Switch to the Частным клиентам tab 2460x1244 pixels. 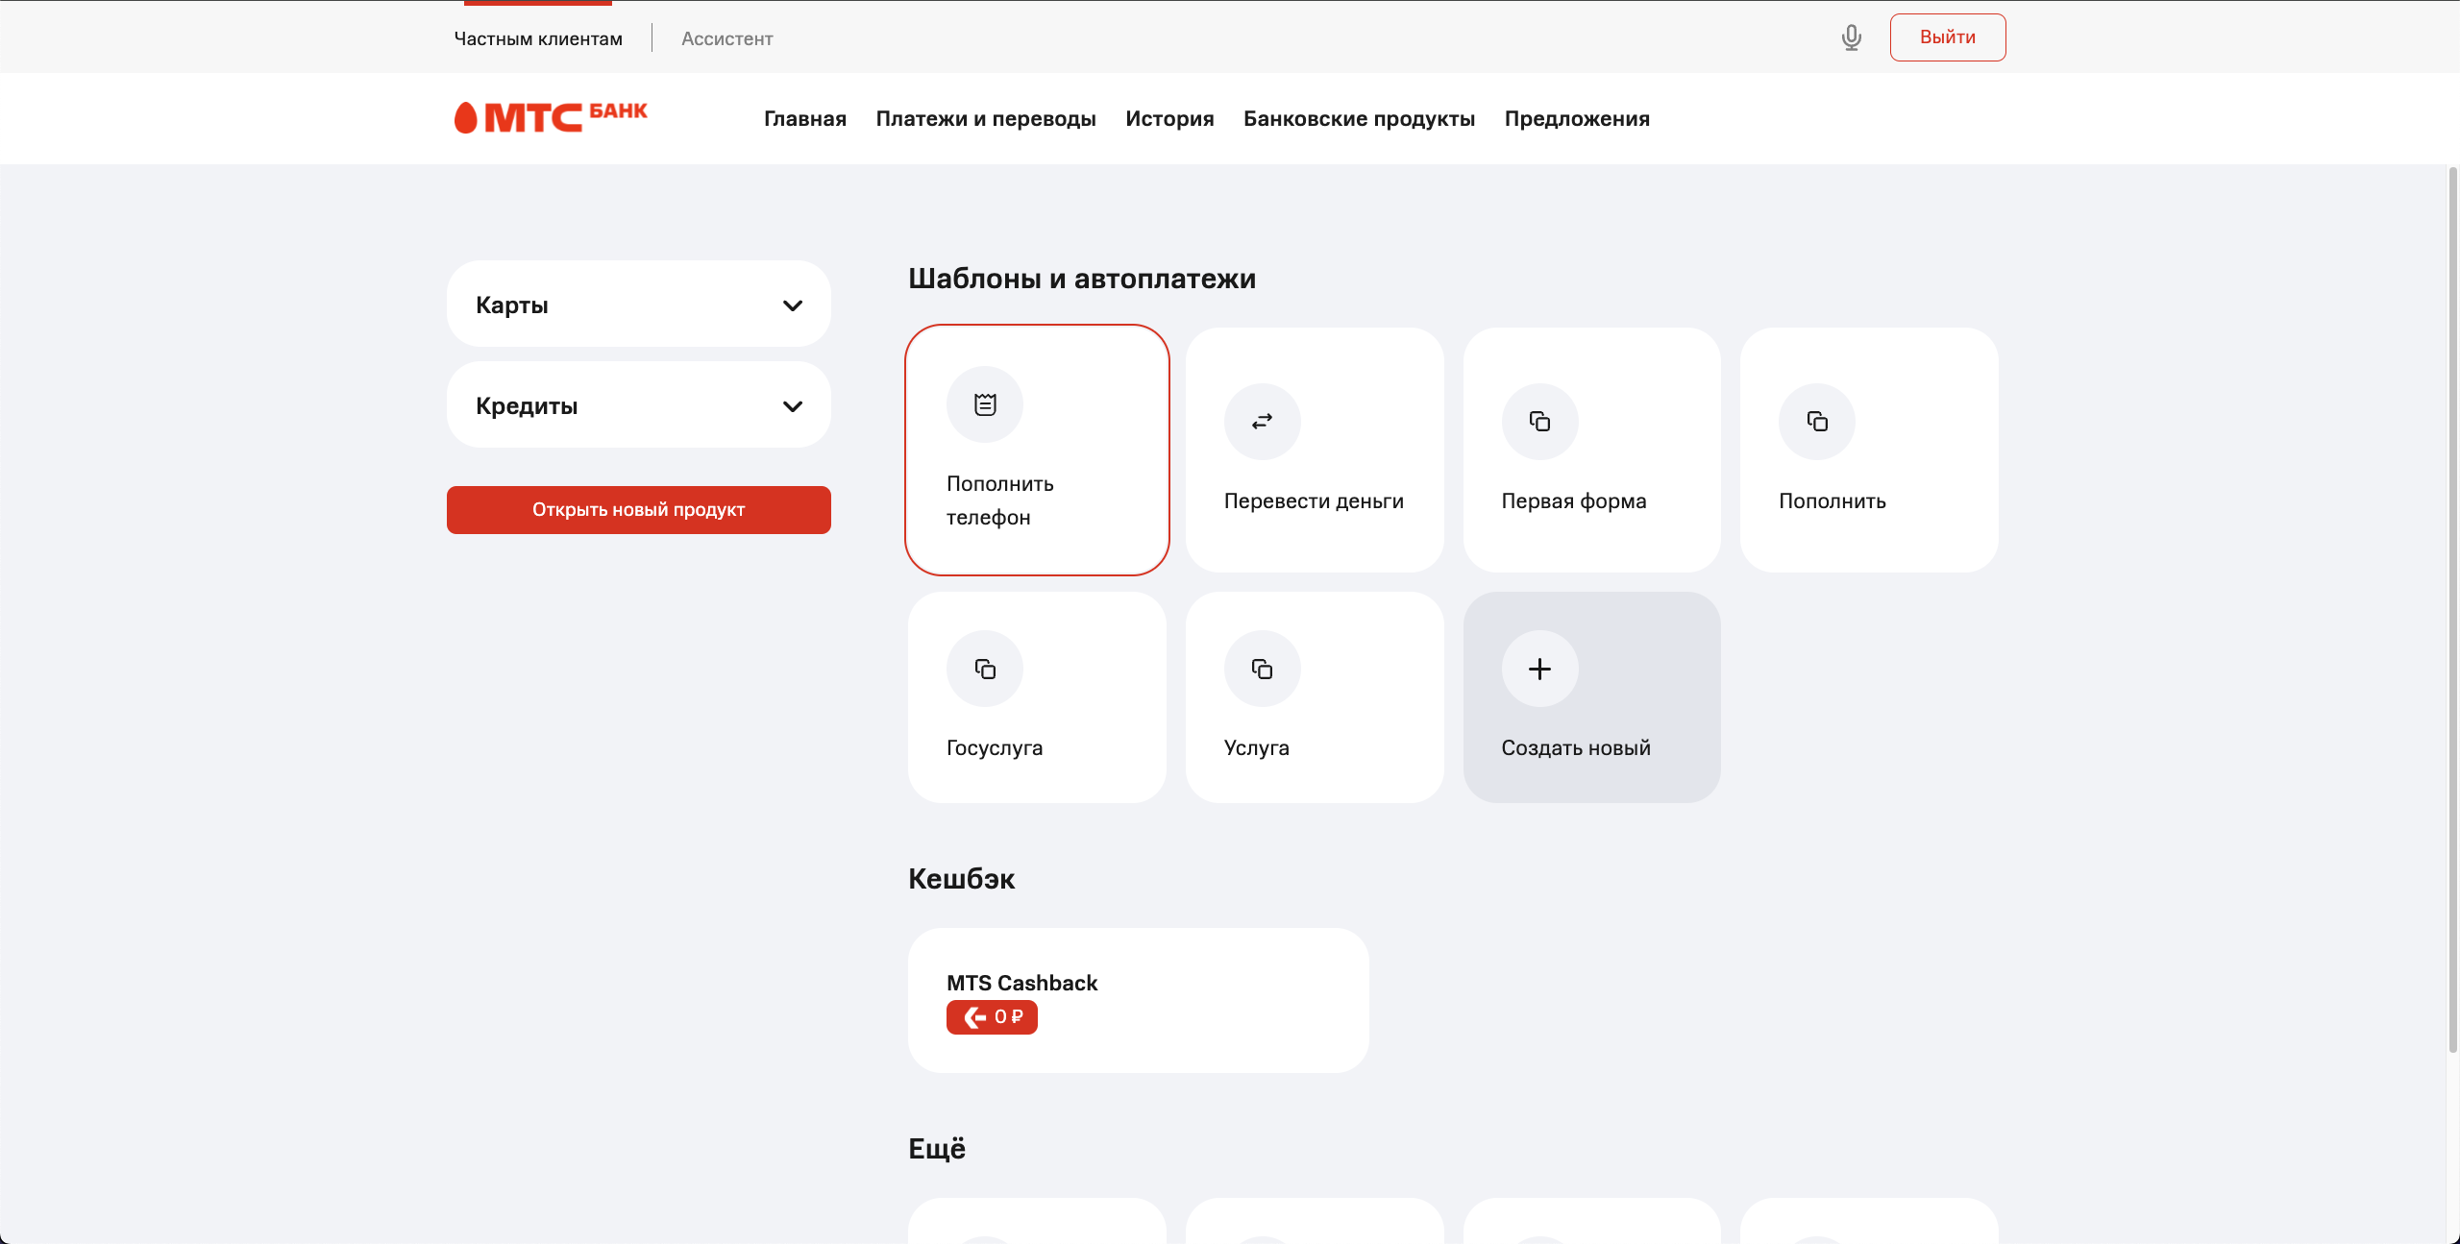[538, 38]
